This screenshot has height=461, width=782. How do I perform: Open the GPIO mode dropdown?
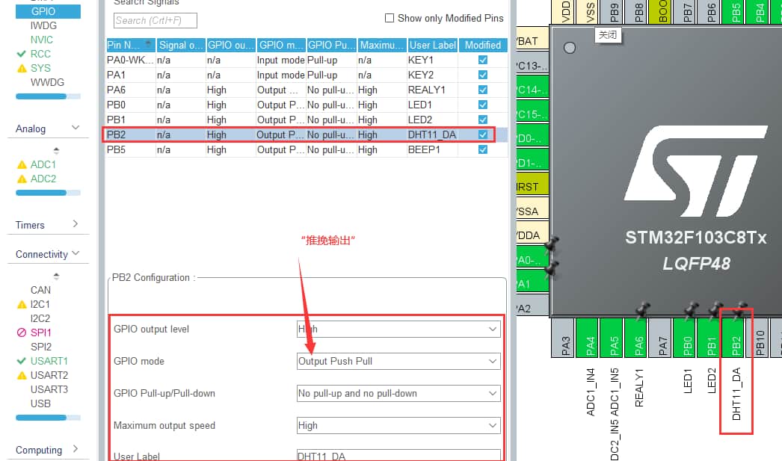(x=398, y=361)
